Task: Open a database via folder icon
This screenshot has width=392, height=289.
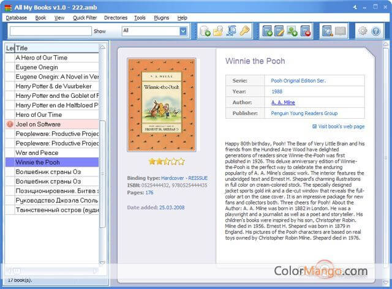Action: tap(218, 31)
